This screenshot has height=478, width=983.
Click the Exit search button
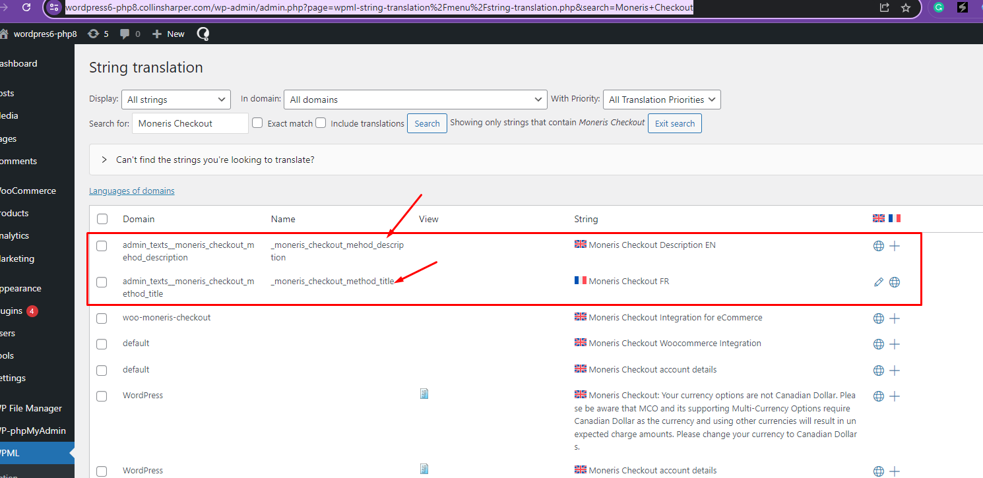click(x=674, y=123)
